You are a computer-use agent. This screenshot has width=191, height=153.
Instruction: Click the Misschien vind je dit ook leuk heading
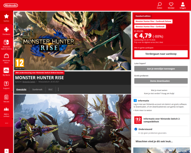pos(154,141)
